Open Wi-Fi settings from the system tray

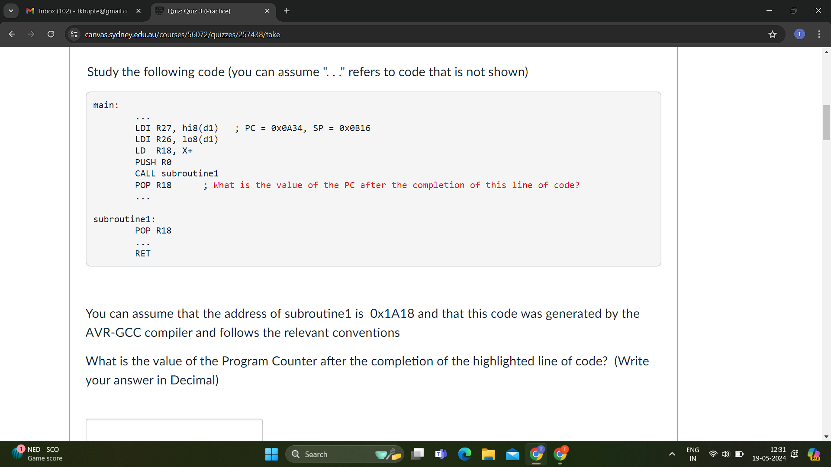point(713,454)
